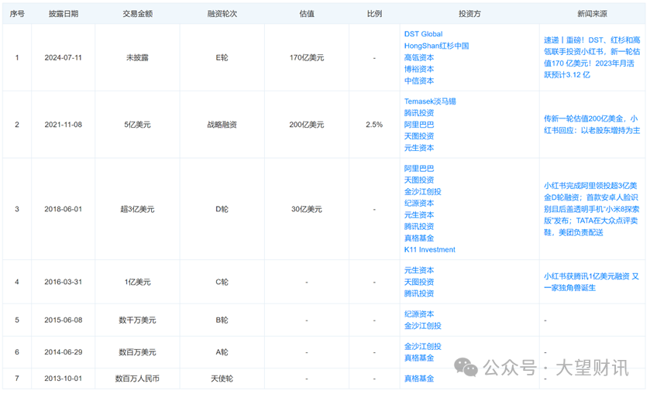Open news link 传新一轮估值200亿美金
Viewport: 650px width, 394px height.
pyautogui.click(x=592, y=125)
